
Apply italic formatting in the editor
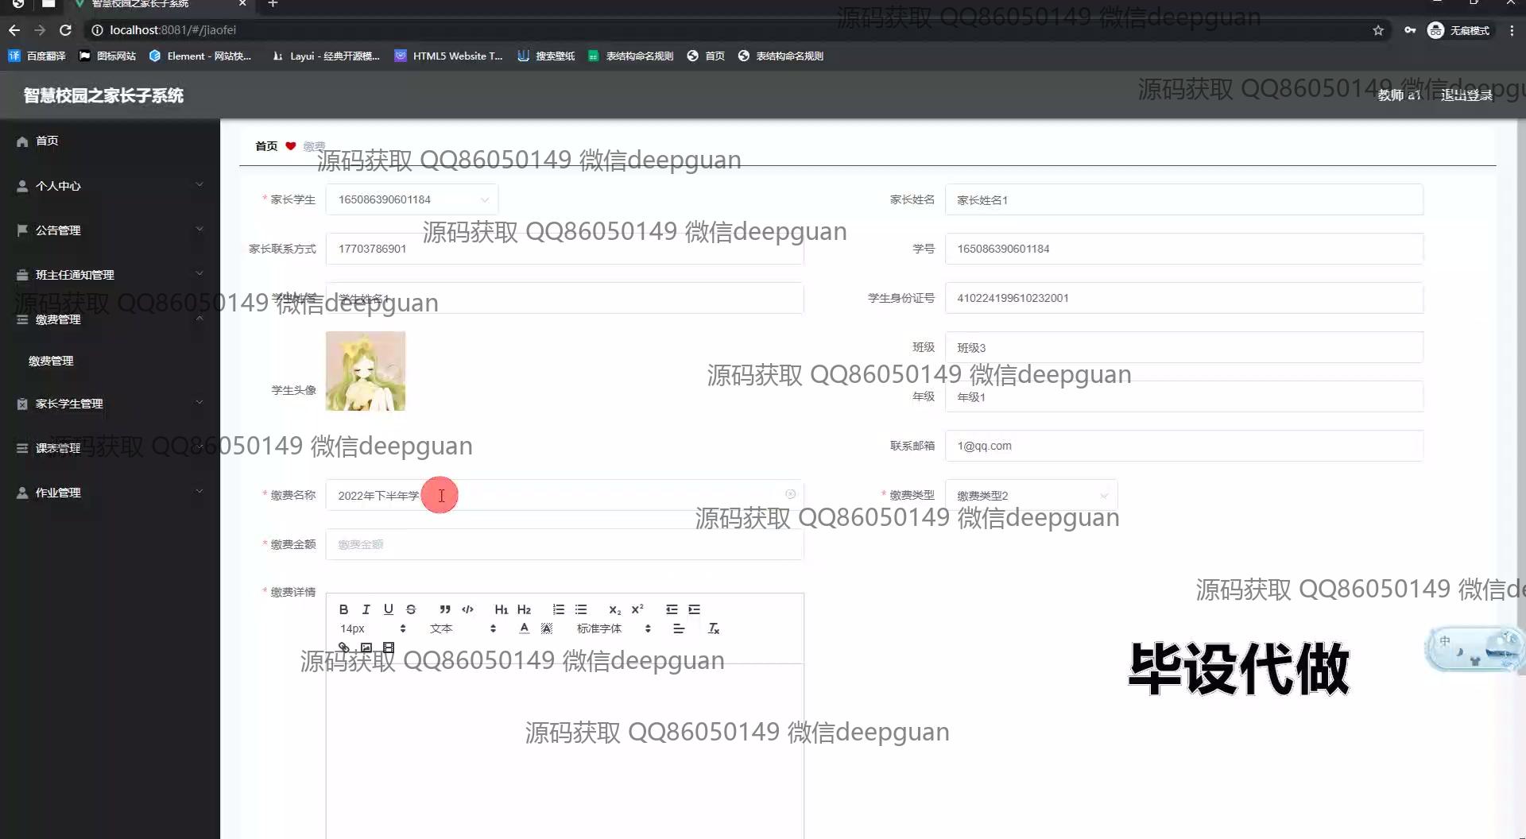point(366,609)
